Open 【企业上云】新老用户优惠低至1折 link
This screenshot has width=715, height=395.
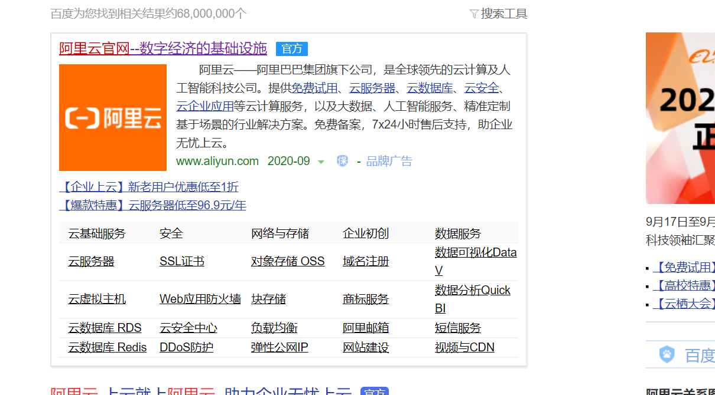pyautogui.click(x=149, y=187)
